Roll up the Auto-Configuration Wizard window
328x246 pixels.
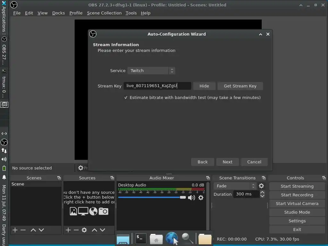tap(260, 34)
